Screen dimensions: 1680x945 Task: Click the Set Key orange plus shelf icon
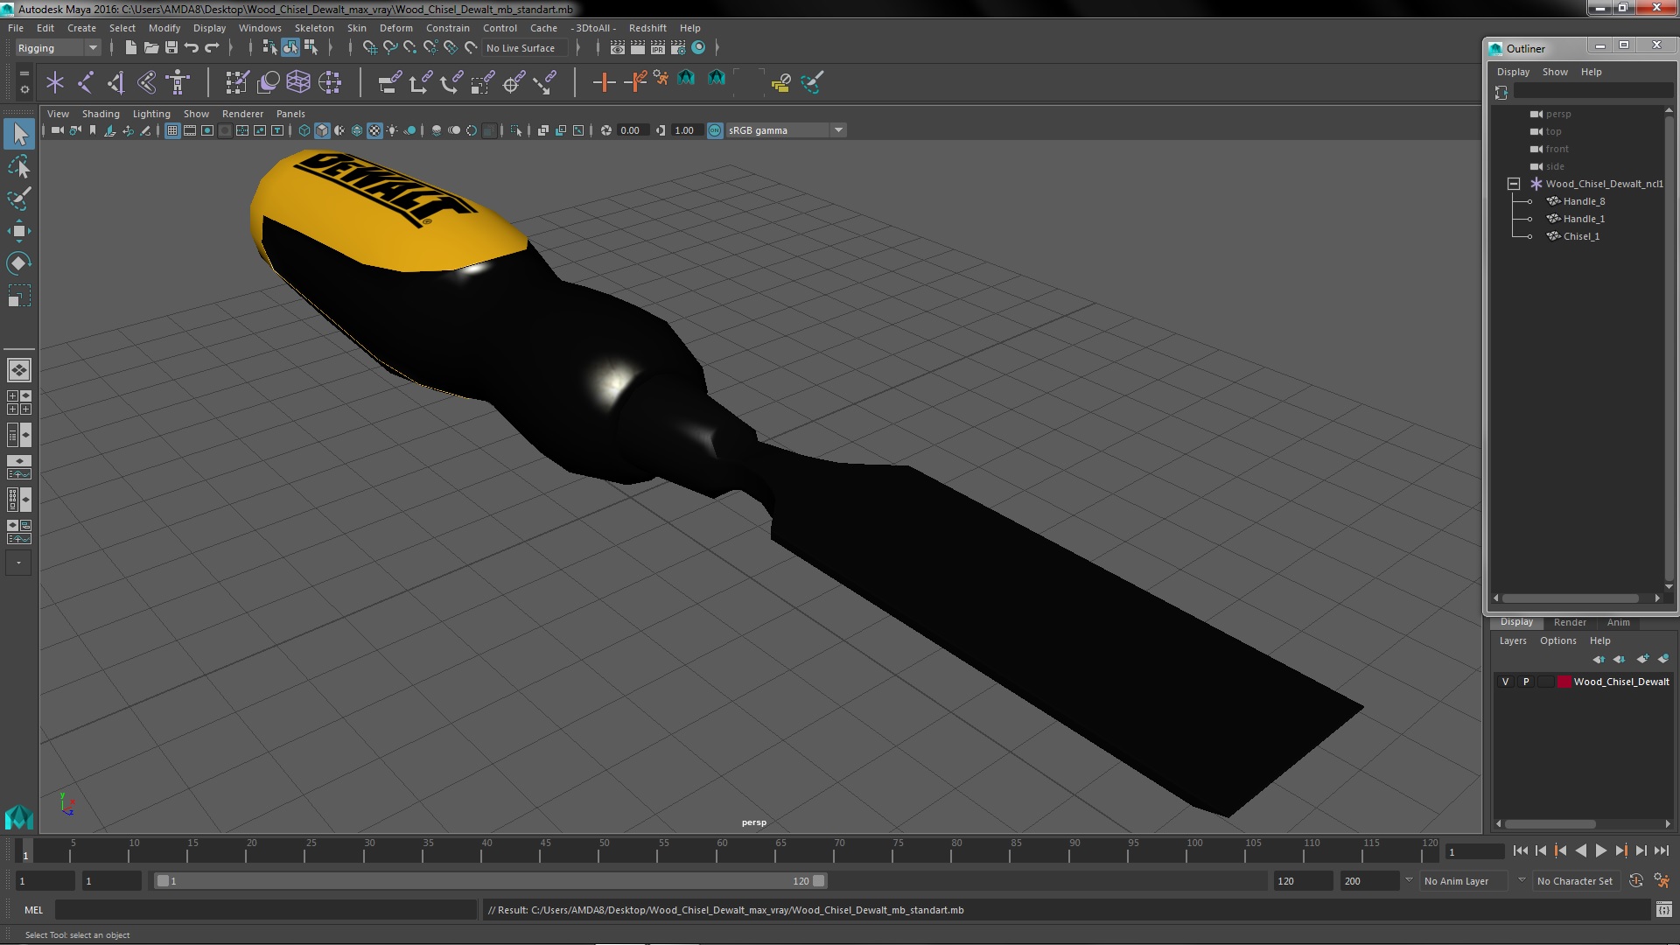603,82
